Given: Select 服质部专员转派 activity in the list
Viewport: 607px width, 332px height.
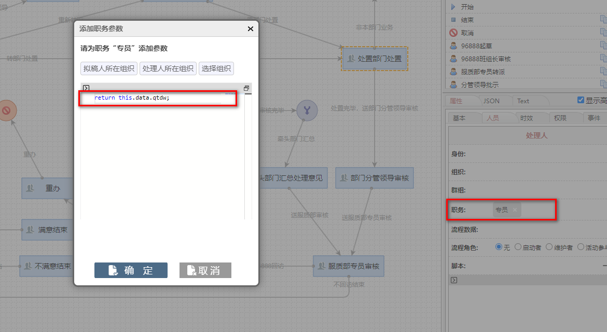Looking at the screenshot, I should point(482,72).
